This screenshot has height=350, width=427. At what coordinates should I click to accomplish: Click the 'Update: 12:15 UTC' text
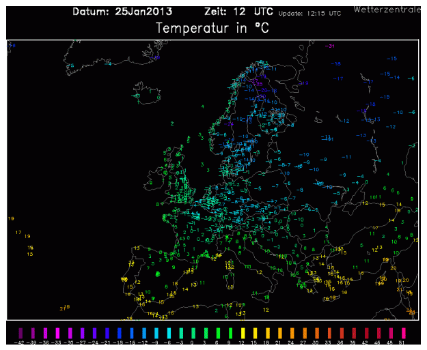pos(312,14)
